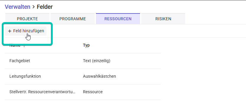Open the Leitungsfunktion field entry
This screenshot has width=246, height=107.
[x=25, y=76]
